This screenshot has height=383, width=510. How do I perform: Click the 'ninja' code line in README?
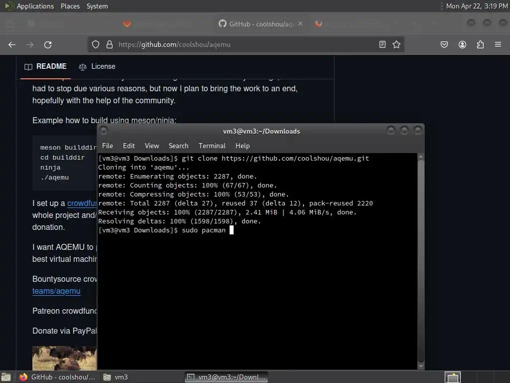click(50, 168)
